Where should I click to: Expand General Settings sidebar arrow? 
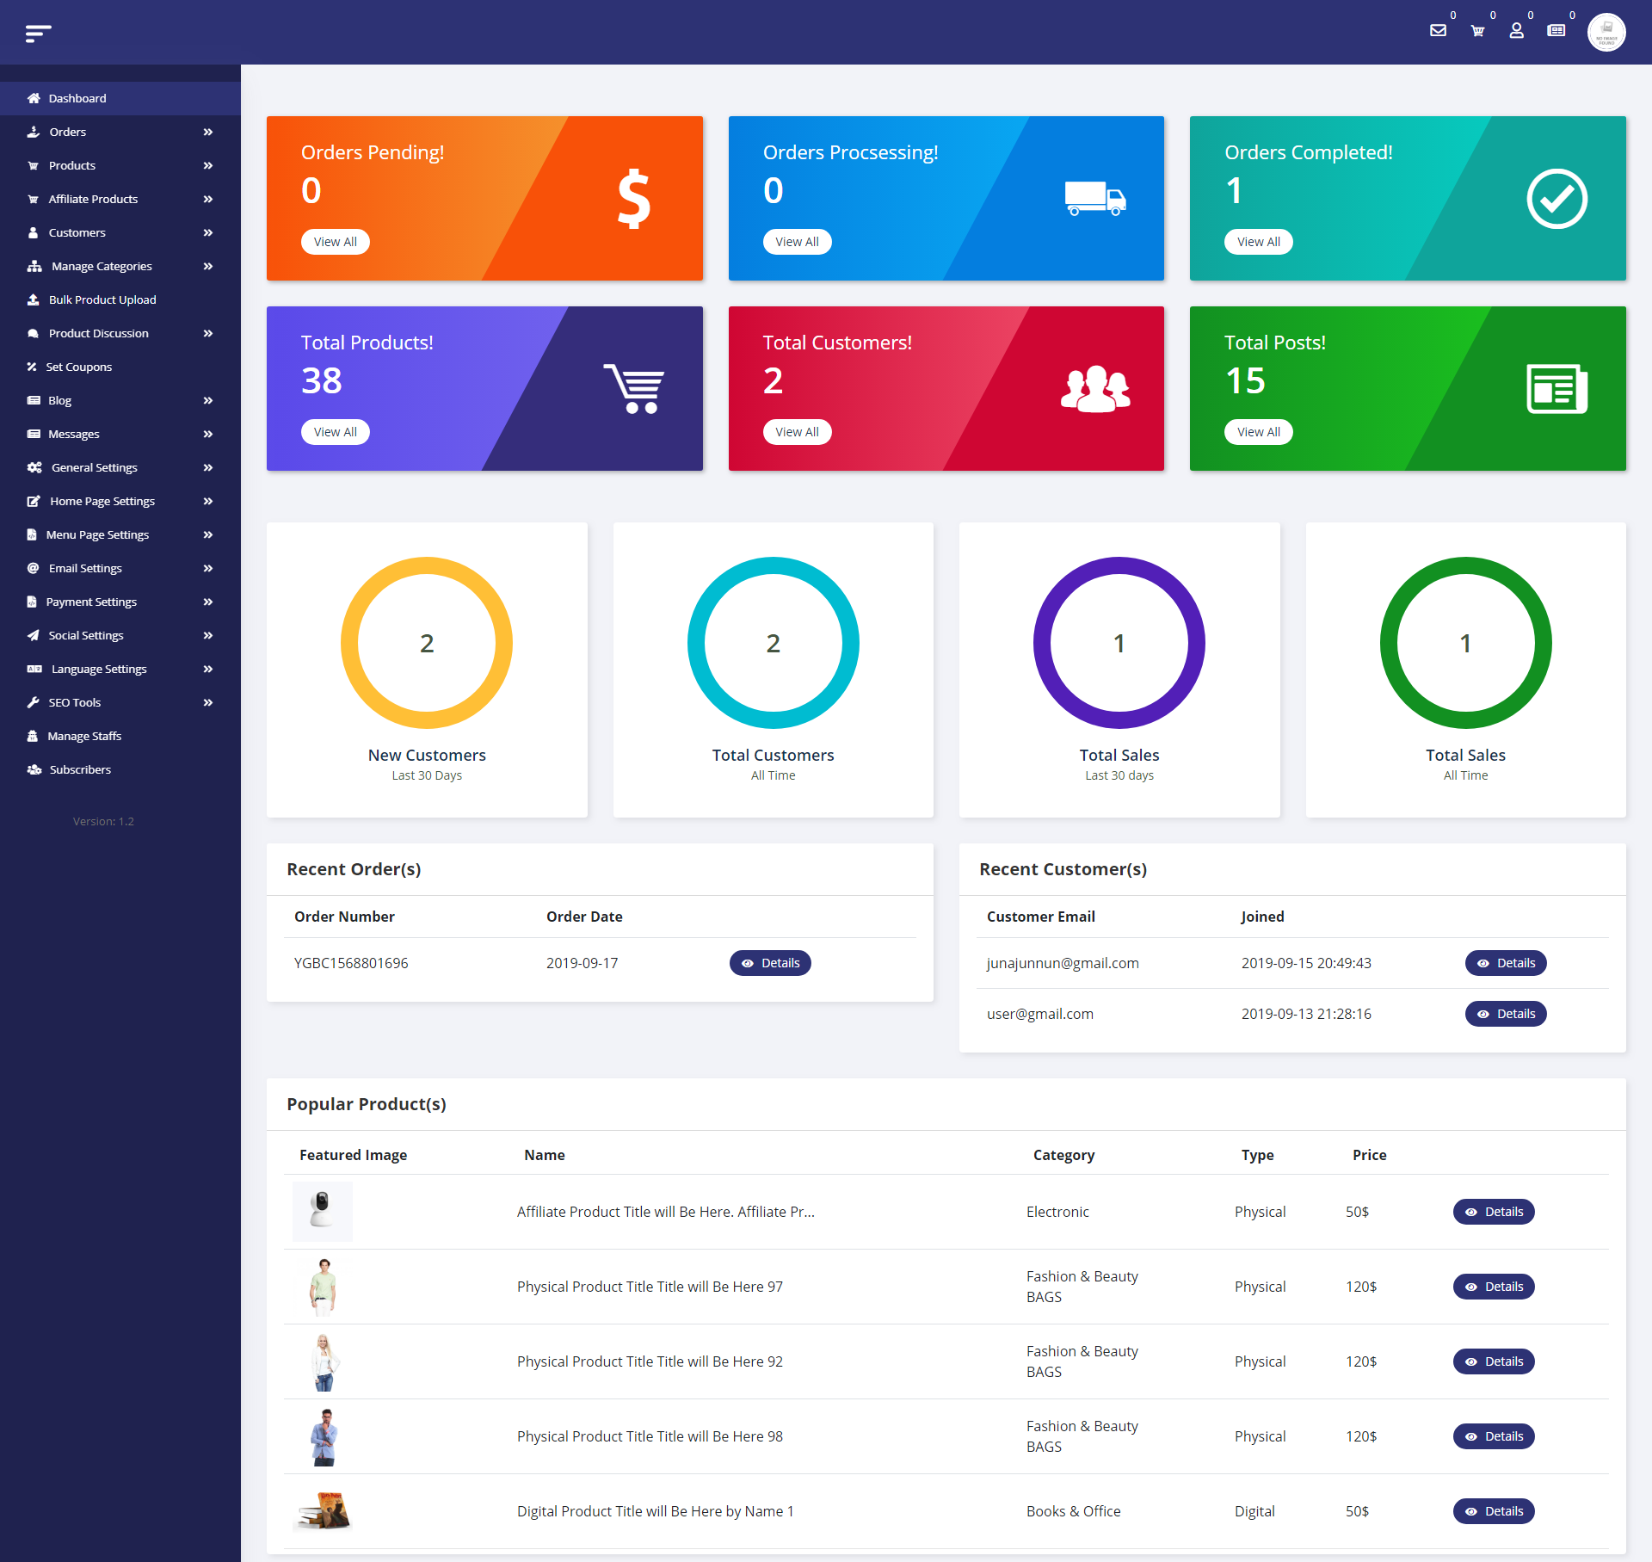207,467
